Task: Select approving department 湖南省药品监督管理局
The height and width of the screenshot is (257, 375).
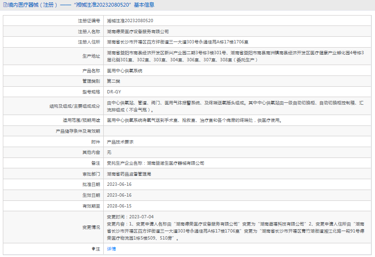Action: click(129, 174)
